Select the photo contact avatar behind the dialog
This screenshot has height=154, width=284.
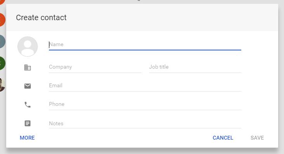tap(3, 85)
